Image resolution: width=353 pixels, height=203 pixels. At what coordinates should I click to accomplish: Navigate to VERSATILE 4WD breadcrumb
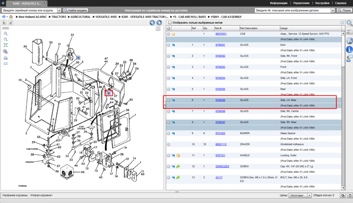pyautogui.click(x=106, y=17)
